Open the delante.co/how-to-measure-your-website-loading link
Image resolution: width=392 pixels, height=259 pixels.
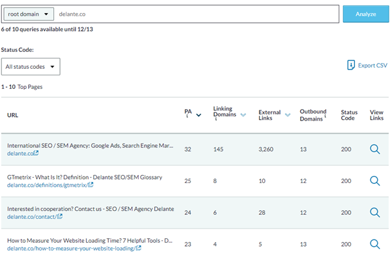point(72,248)
